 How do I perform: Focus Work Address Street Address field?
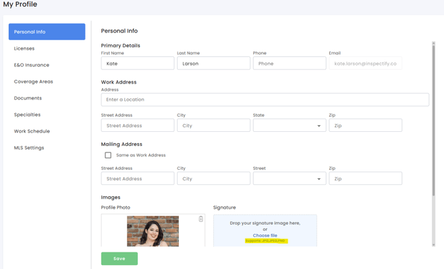coord(138,125)
